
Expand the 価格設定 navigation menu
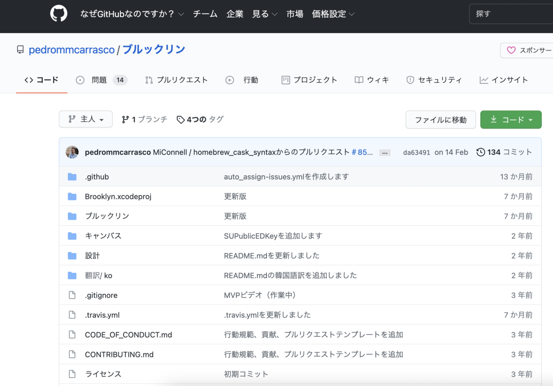pos(333,14)
